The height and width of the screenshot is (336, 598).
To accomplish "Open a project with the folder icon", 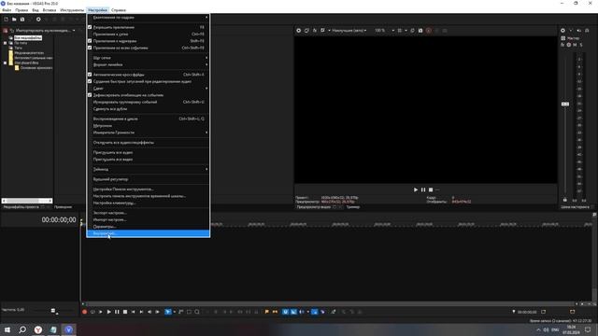I will pos(14,19).
